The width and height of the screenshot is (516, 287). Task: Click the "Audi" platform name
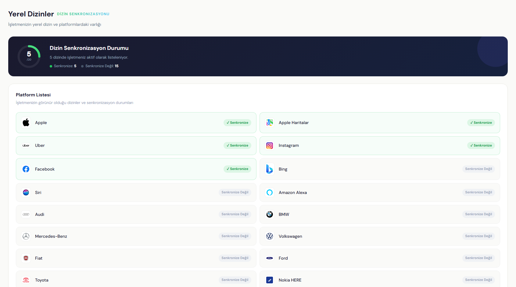tap(40, 214)
